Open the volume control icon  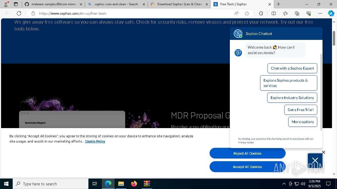[x=303, y=184]
